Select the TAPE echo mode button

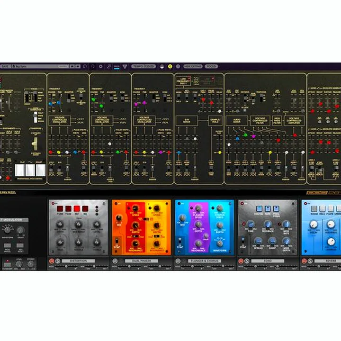coord(268,209)
